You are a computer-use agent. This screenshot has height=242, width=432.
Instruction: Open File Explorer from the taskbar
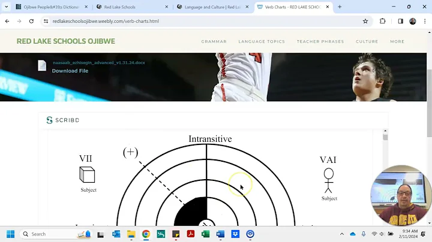tap(131, 234)
